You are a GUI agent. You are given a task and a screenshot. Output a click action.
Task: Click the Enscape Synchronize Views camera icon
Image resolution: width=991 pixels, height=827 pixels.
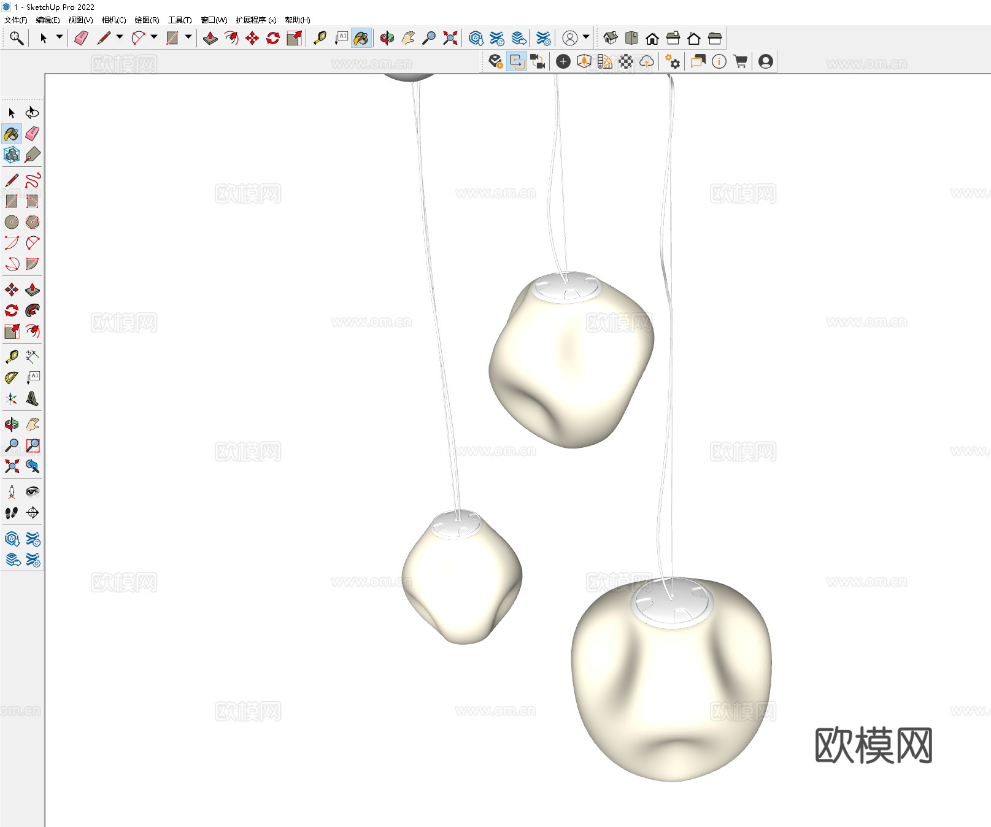click(x=538, y=61)
